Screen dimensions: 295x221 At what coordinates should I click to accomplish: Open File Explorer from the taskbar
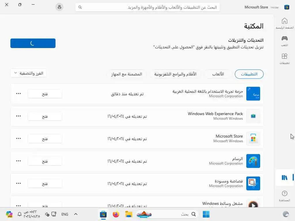129,214
